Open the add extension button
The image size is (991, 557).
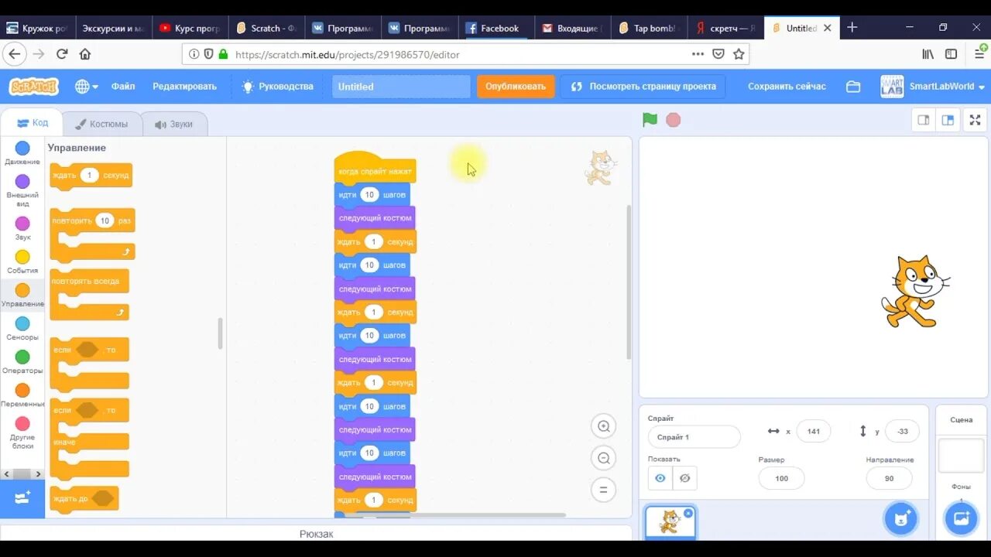click(22, 498)
